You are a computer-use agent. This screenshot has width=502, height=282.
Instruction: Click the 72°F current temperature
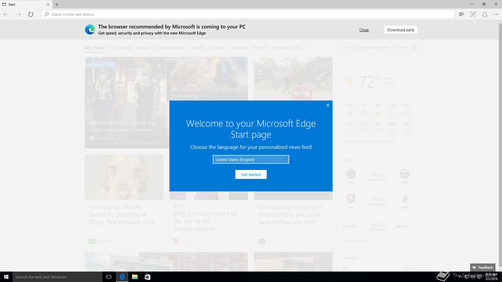369,82
